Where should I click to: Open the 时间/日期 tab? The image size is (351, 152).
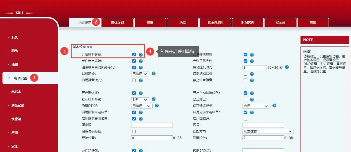(215, 23)
